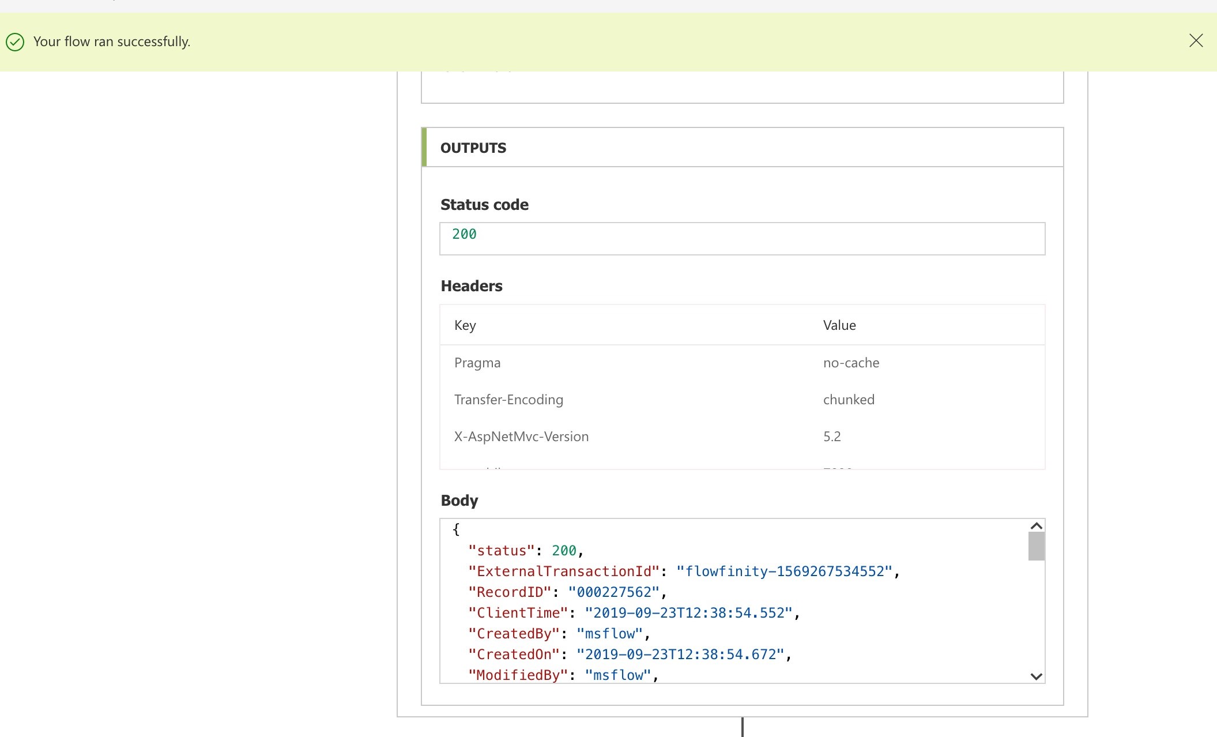Click the Key column header
The width and height of the screenshot is (1217, 737).
click(x=465, y=325)
